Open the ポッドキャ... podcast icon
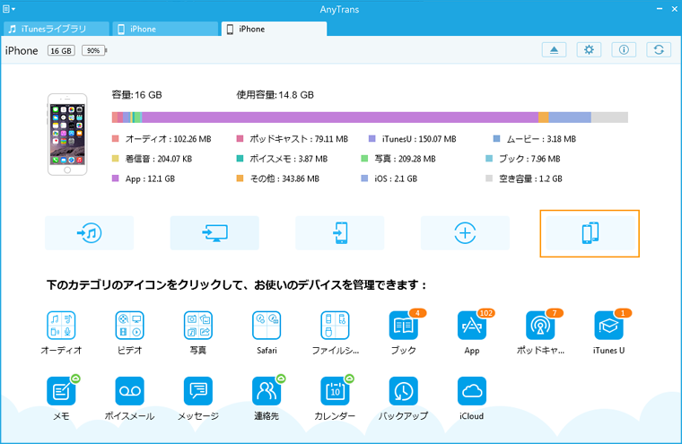 [x=540, y=326]
